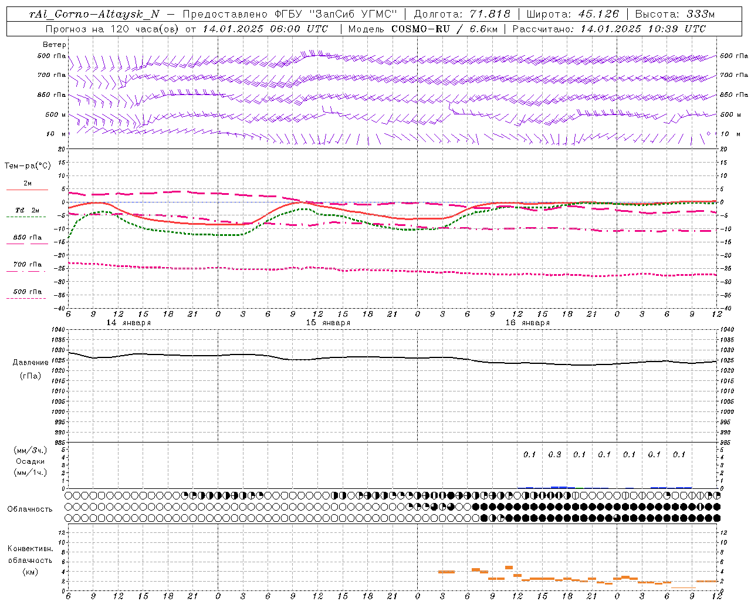Click '500 гПа' wind level label on left
The height and width of the screenshot is (601, 751).
coord(52,56)
